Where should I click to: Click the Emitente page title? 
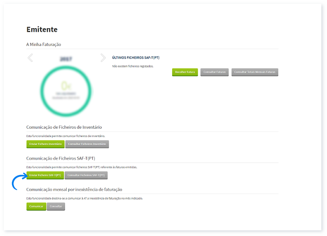42,29
